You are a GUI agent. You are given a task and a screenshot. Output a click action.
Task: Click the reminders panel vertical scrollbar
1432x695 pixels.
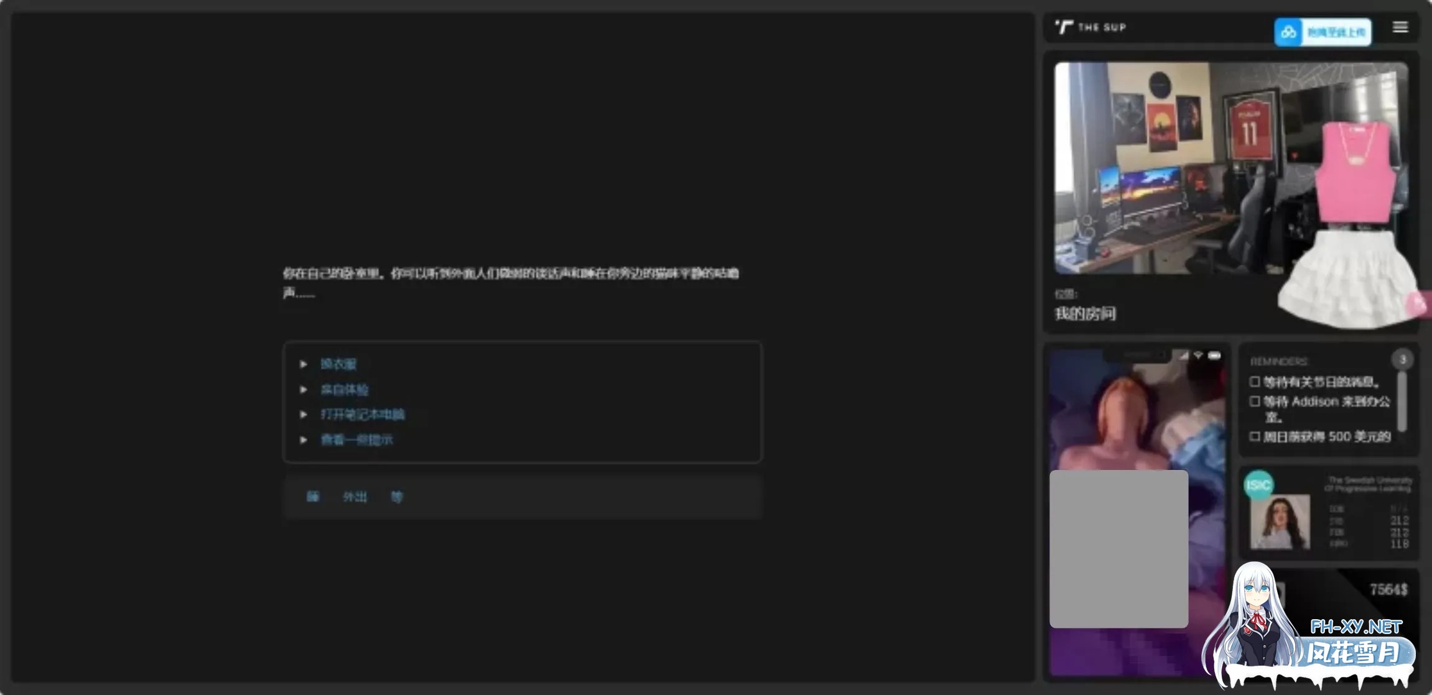1402,401
